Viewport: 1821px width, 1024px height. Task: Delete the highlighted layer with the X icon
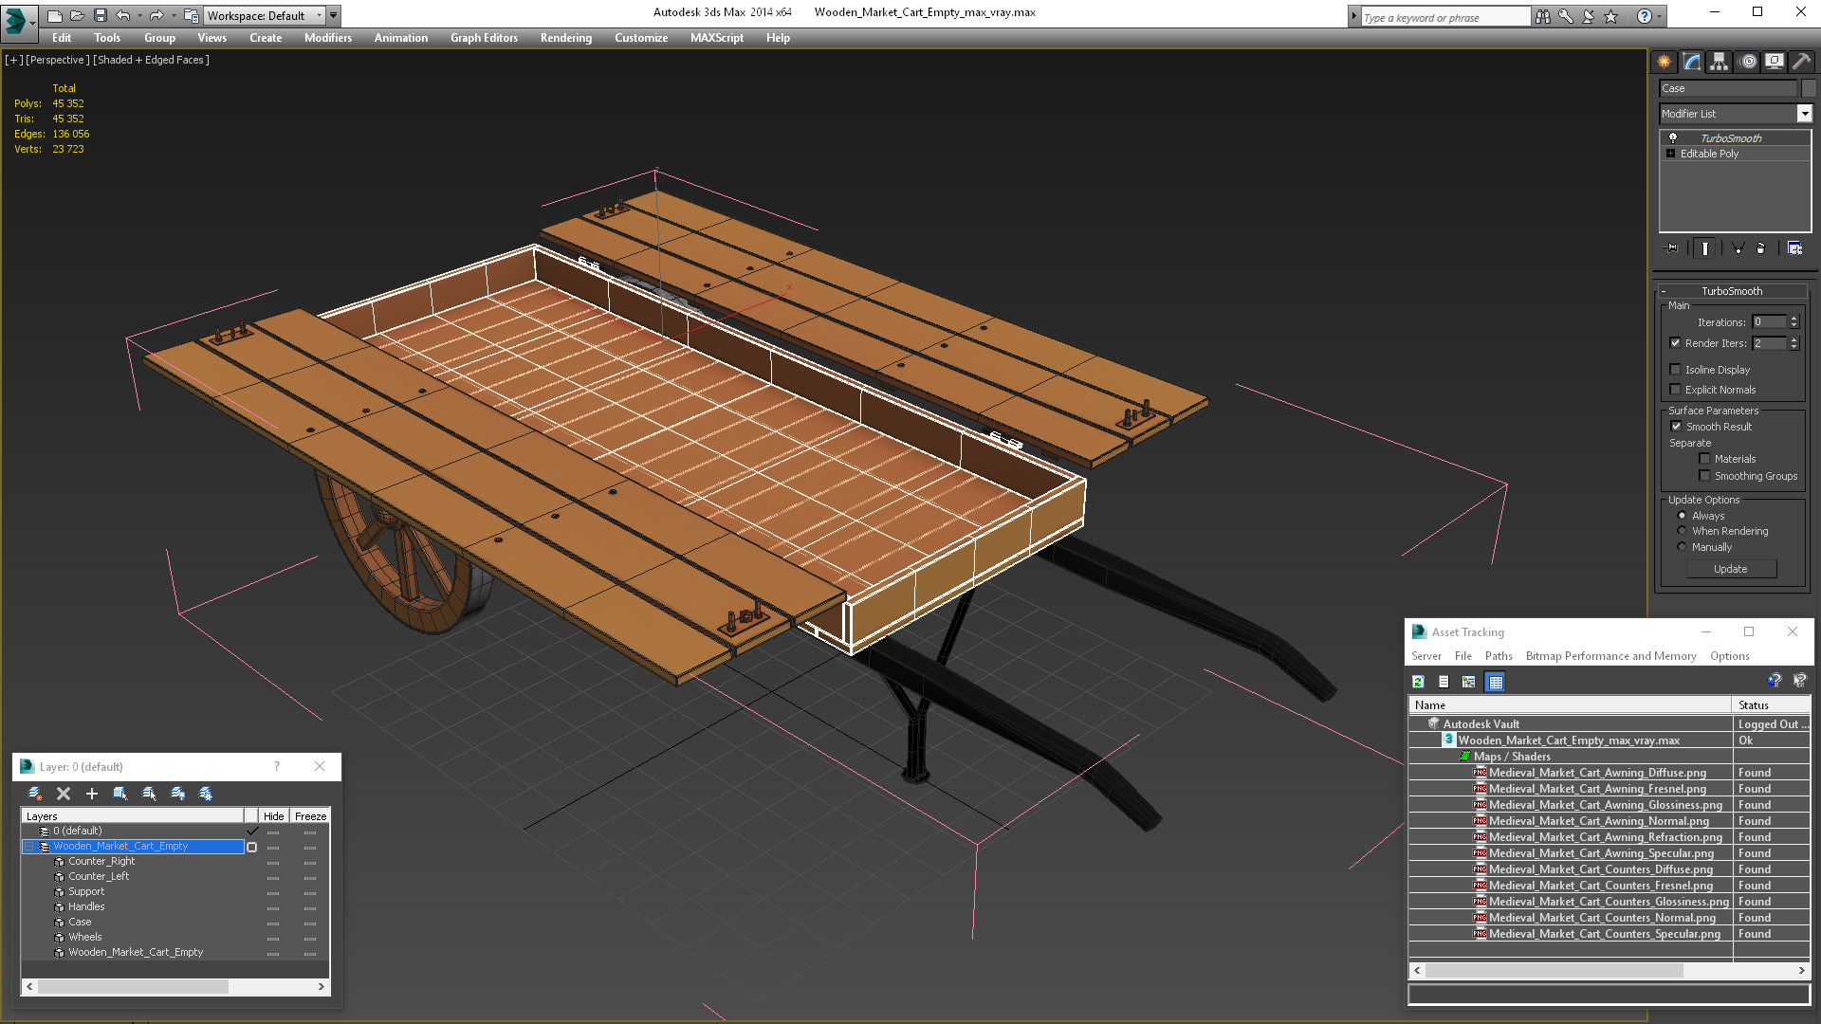pyautogui.click(x=64, y=794)
